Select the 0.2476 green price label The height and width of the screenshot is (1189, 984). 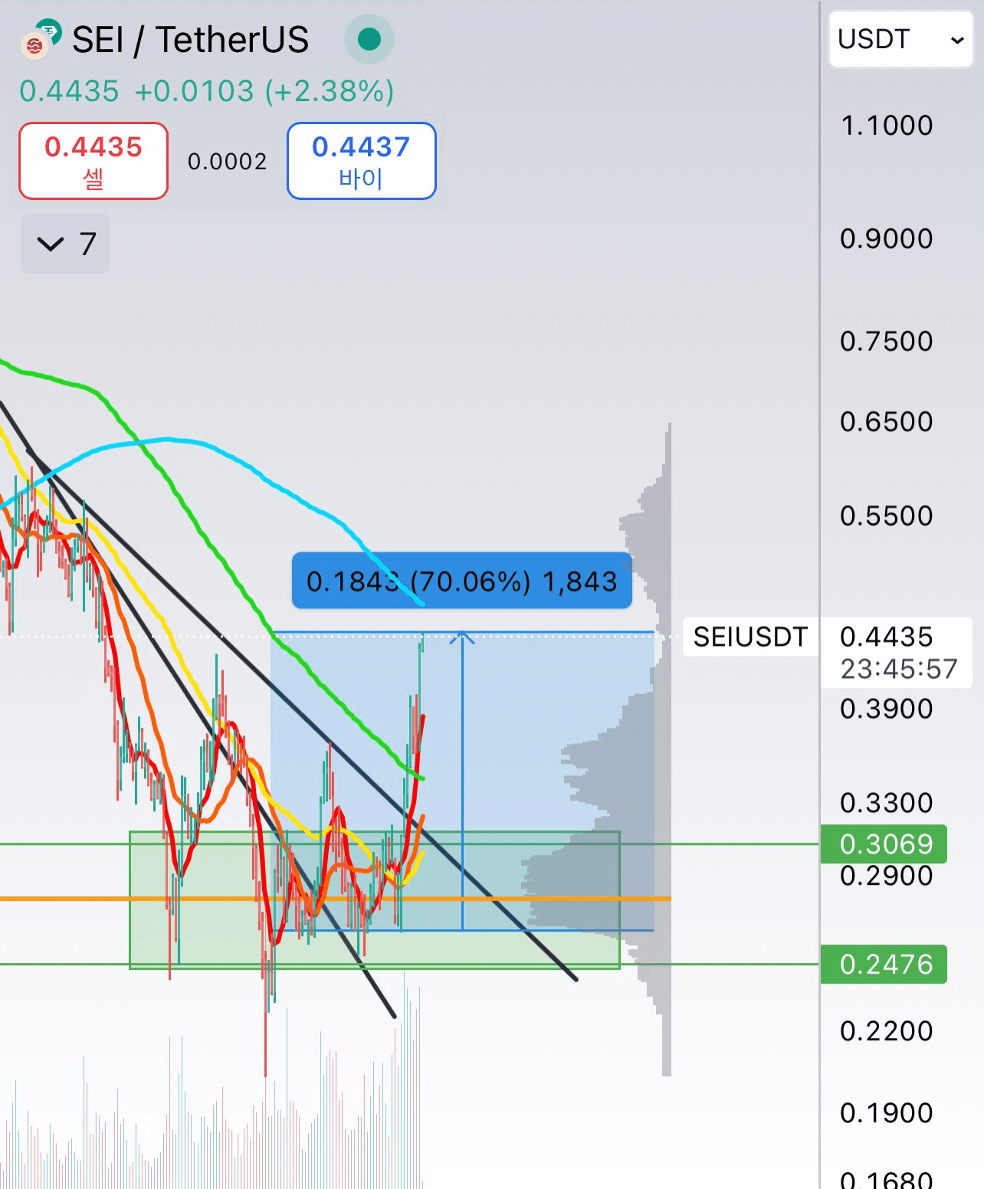click(x=884, y=965)
